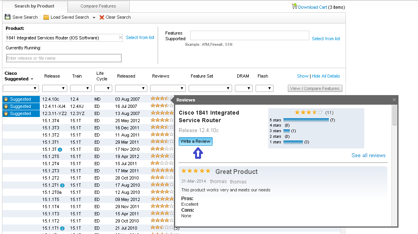Click the Load Saved Search toolbar label
Screen dimensions: 418x234
tap(70, 18)
